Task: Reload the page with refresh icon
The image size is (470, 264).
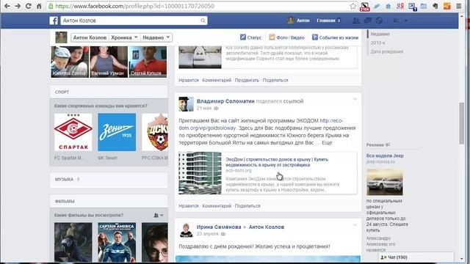Action: tap(29, 6)
